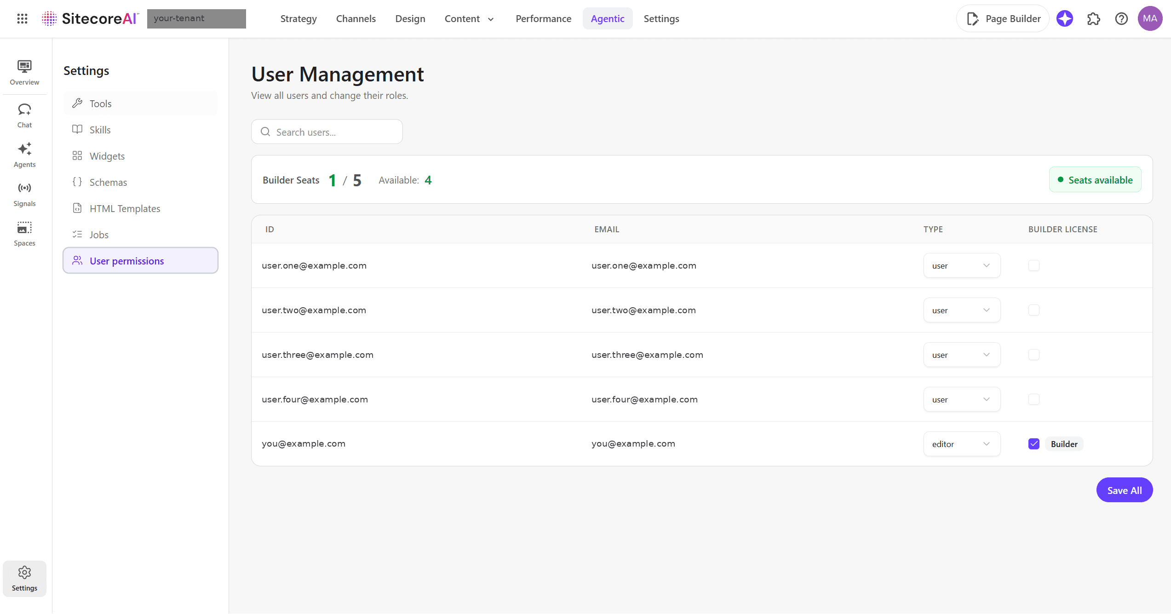Click the Available seats value
Image resolution: width=1171 pixels, height=614 pixels.
[x=428, y=180]
